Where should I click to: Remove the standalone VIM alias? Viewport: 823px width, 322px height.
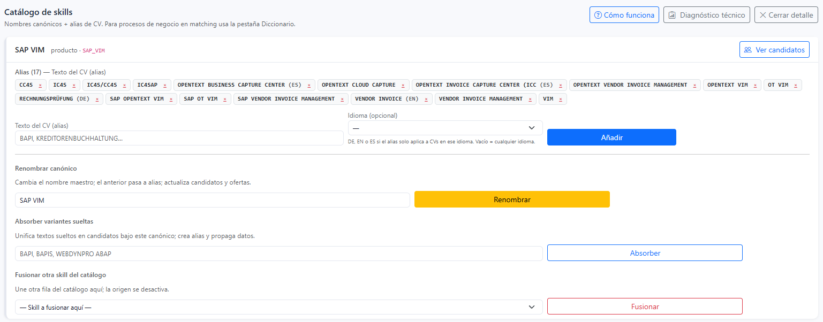tap(561, 99)
